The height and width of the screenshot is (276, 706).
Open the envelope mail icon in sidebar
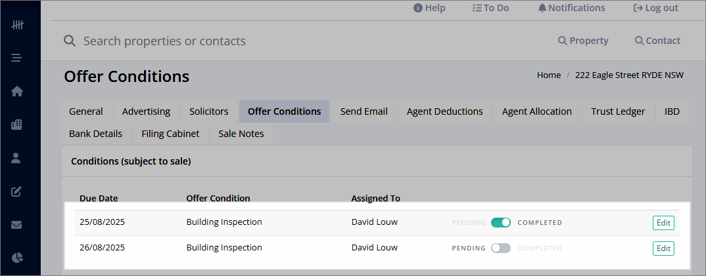click(16, 225)
